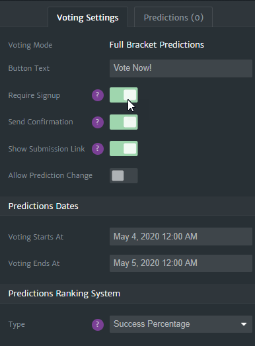Turn off Show Submission Link switch
The image size is (255, 346).
(124, 148)
